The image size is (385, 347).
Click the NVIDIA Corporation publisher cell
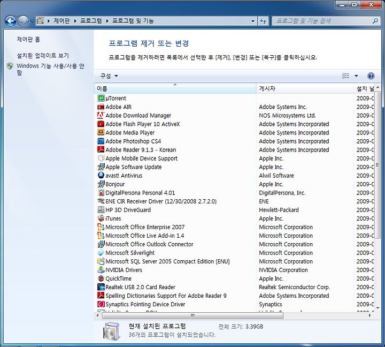tap(283, 270)
